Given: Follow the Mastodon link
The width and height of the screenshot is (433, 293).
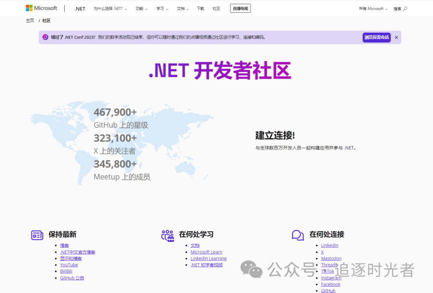Looking at the screenshot, I should click(331, 259).
